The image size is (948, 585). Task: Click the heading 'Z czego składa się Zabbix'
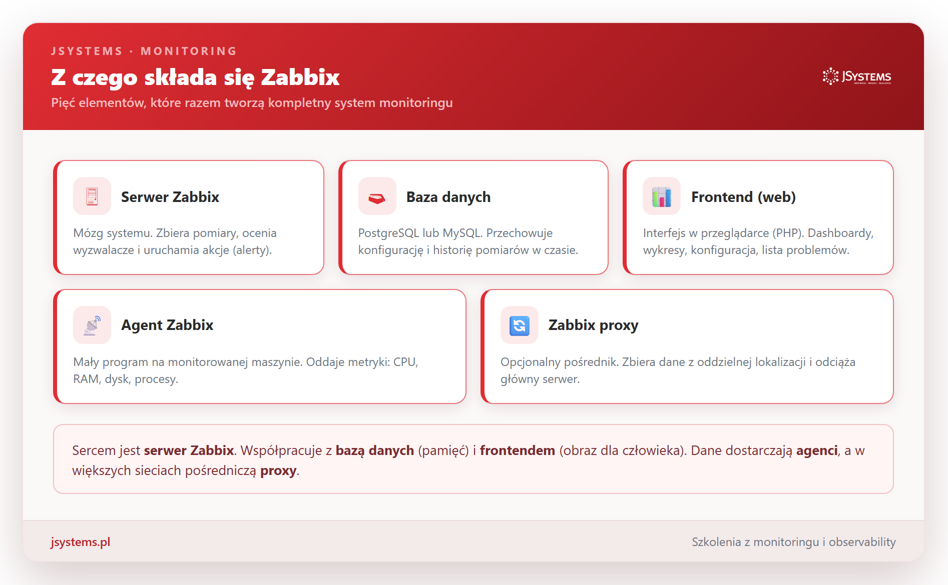[x=195, y=77]
